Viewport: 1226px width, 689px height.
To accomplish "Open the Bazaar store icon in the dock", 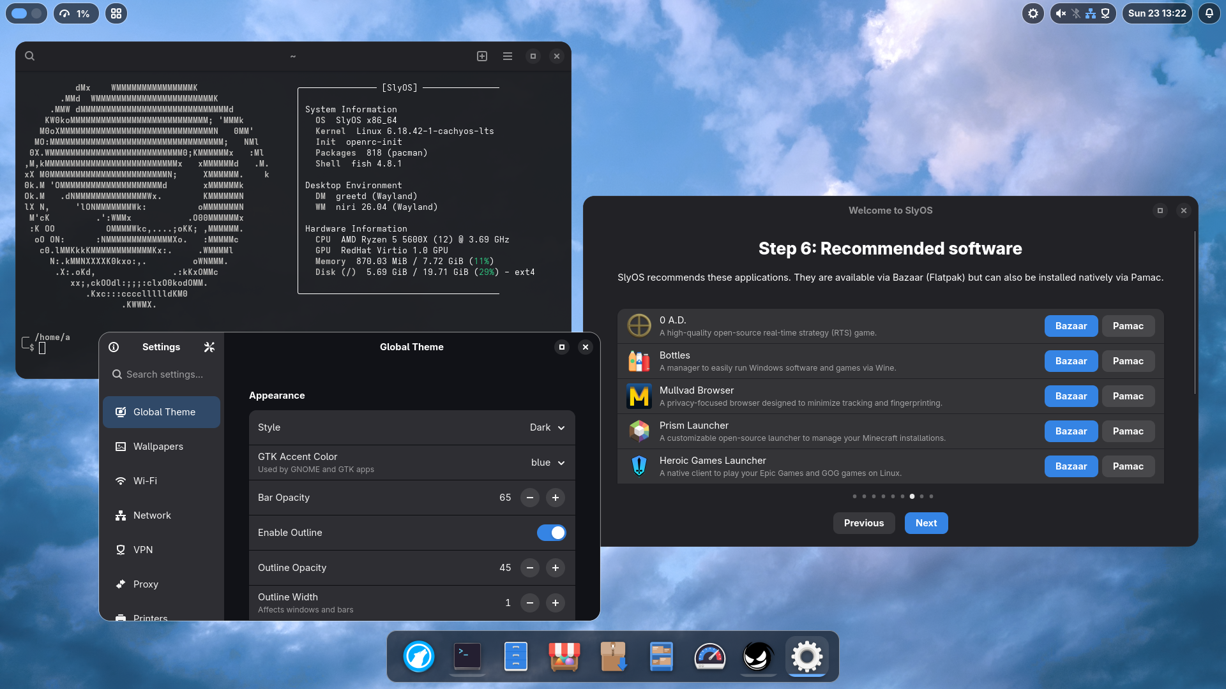I will [x=564, y=656].
